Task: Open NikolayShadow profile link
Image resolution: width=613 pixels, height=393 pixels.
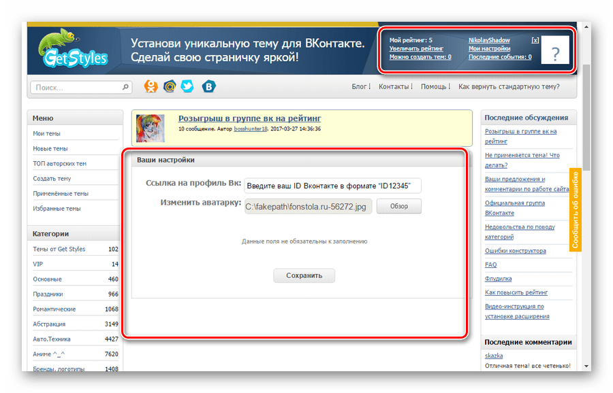Action: tap(489, 40)
